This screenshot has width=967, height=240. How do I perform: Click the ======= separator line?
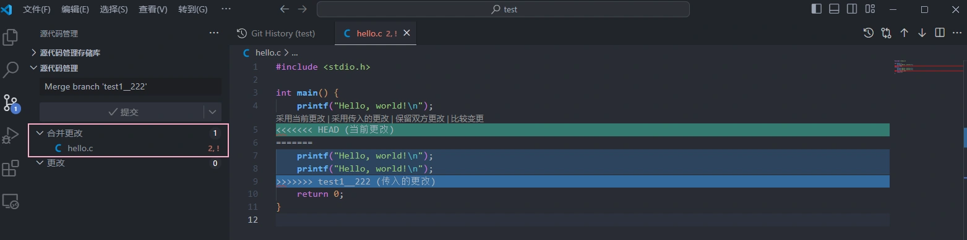click(x=294, y=143)
